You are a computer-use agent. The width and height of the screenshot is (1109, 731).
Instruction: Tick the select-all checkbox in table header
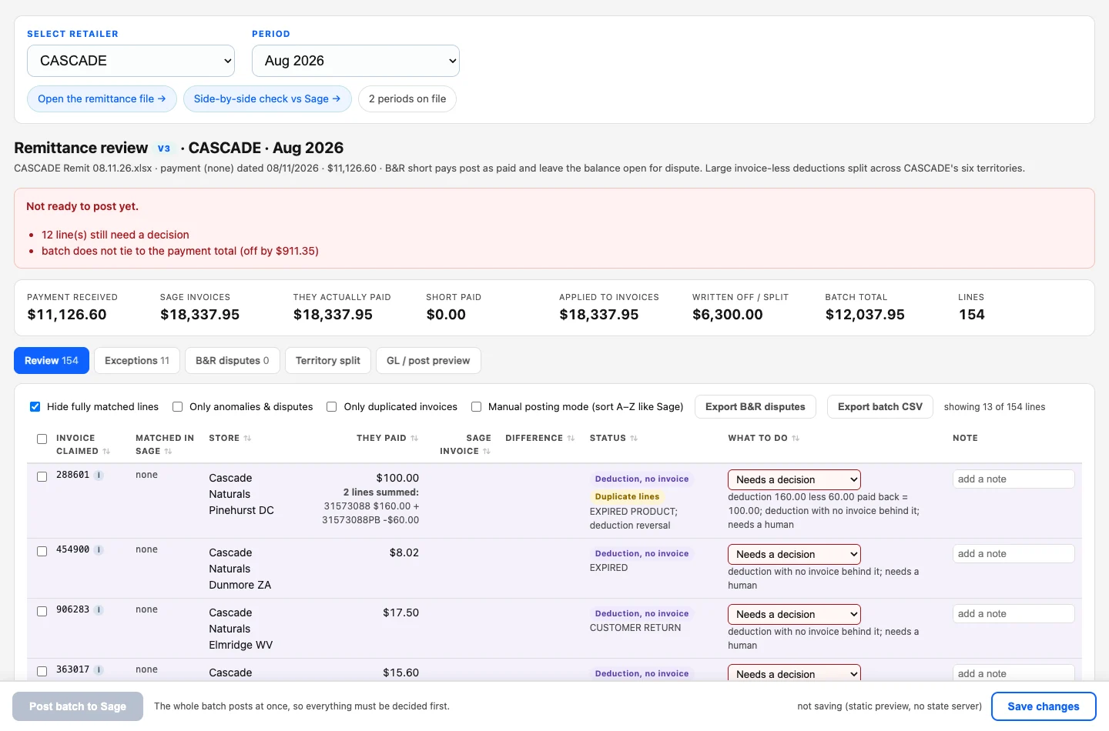[x=42, y=439]
